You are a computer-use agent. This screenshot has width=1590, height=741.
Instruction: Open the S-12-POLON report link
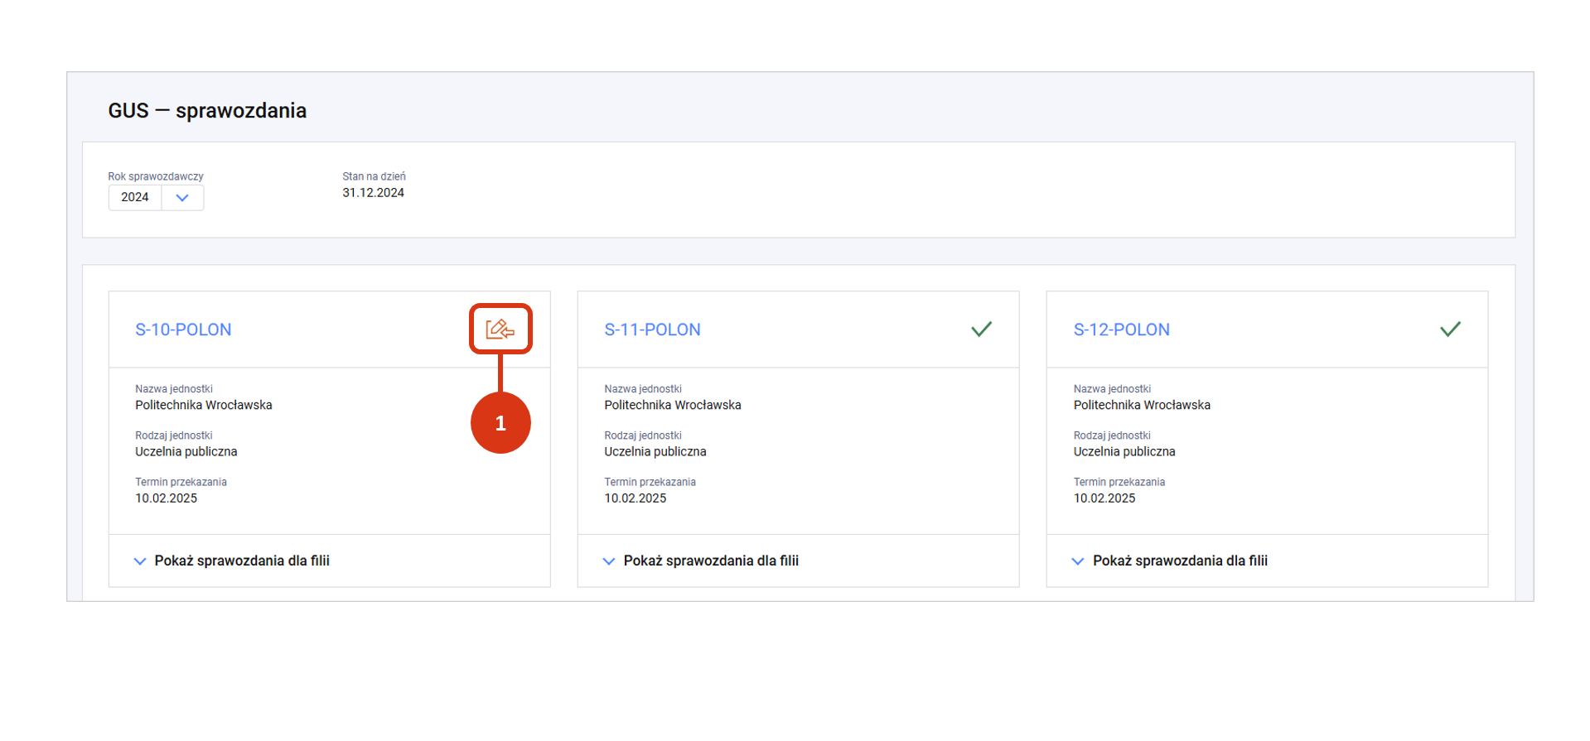tap(1122, 330)
